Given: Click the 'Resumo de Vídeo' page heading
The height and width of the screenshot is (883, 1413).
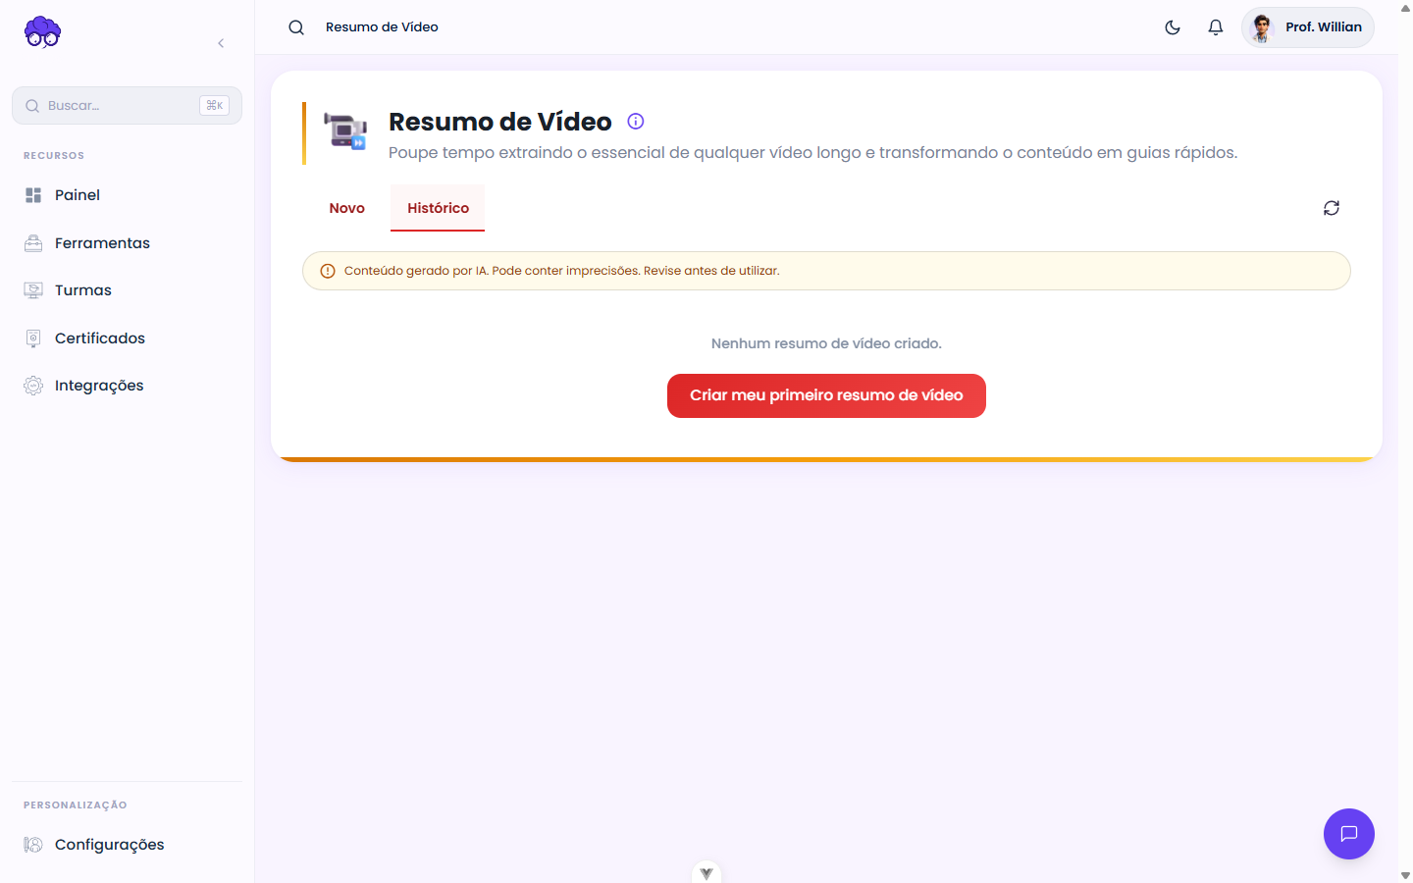Looking at the screenshot, I should click(x=500, y=122).
